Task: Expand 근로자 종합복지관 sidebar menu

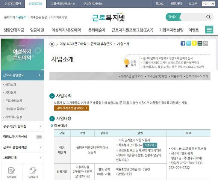Action: tap(23, 147)
